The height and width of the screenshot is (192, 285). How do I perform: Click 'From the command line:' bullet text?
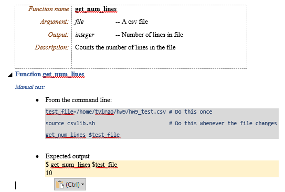tap(79, 100)
